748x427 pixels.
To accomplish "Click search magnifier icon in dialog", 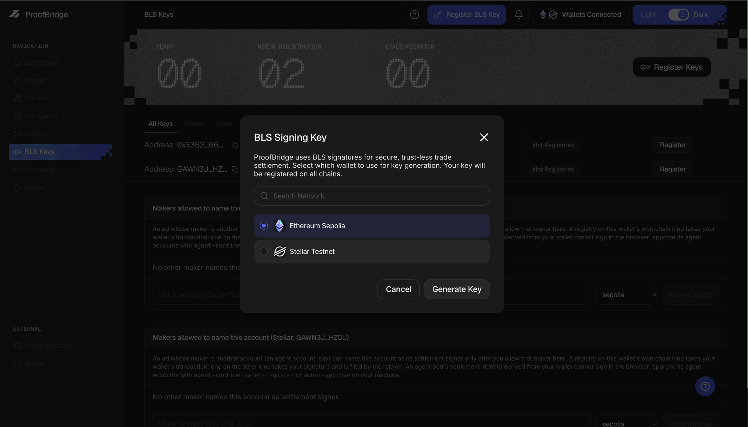I will [x=264, y=196].
